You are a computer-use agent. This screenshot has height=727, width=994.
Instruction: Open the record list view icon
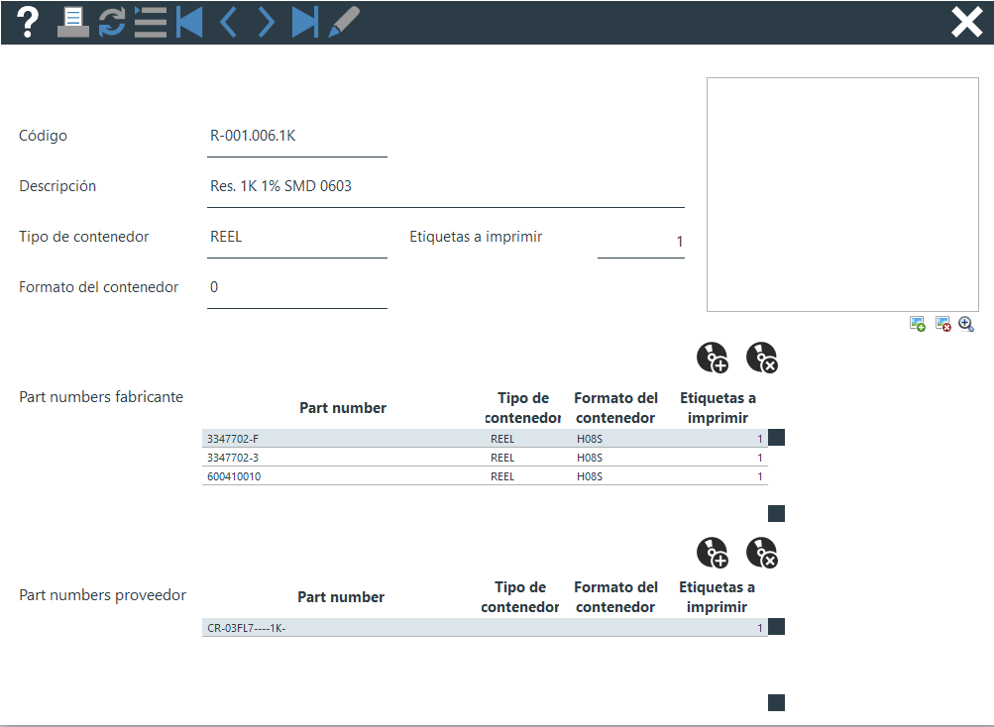tap(150, 22)
